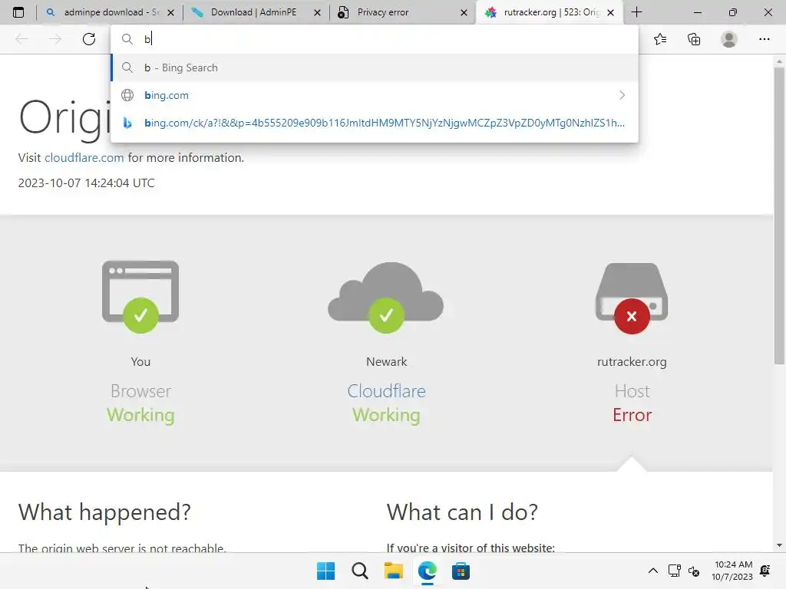Image resolution: width=786 pixels, height=589 pixels.
Task: Refresh the page with the reload icon
Action: coord(89,39)
